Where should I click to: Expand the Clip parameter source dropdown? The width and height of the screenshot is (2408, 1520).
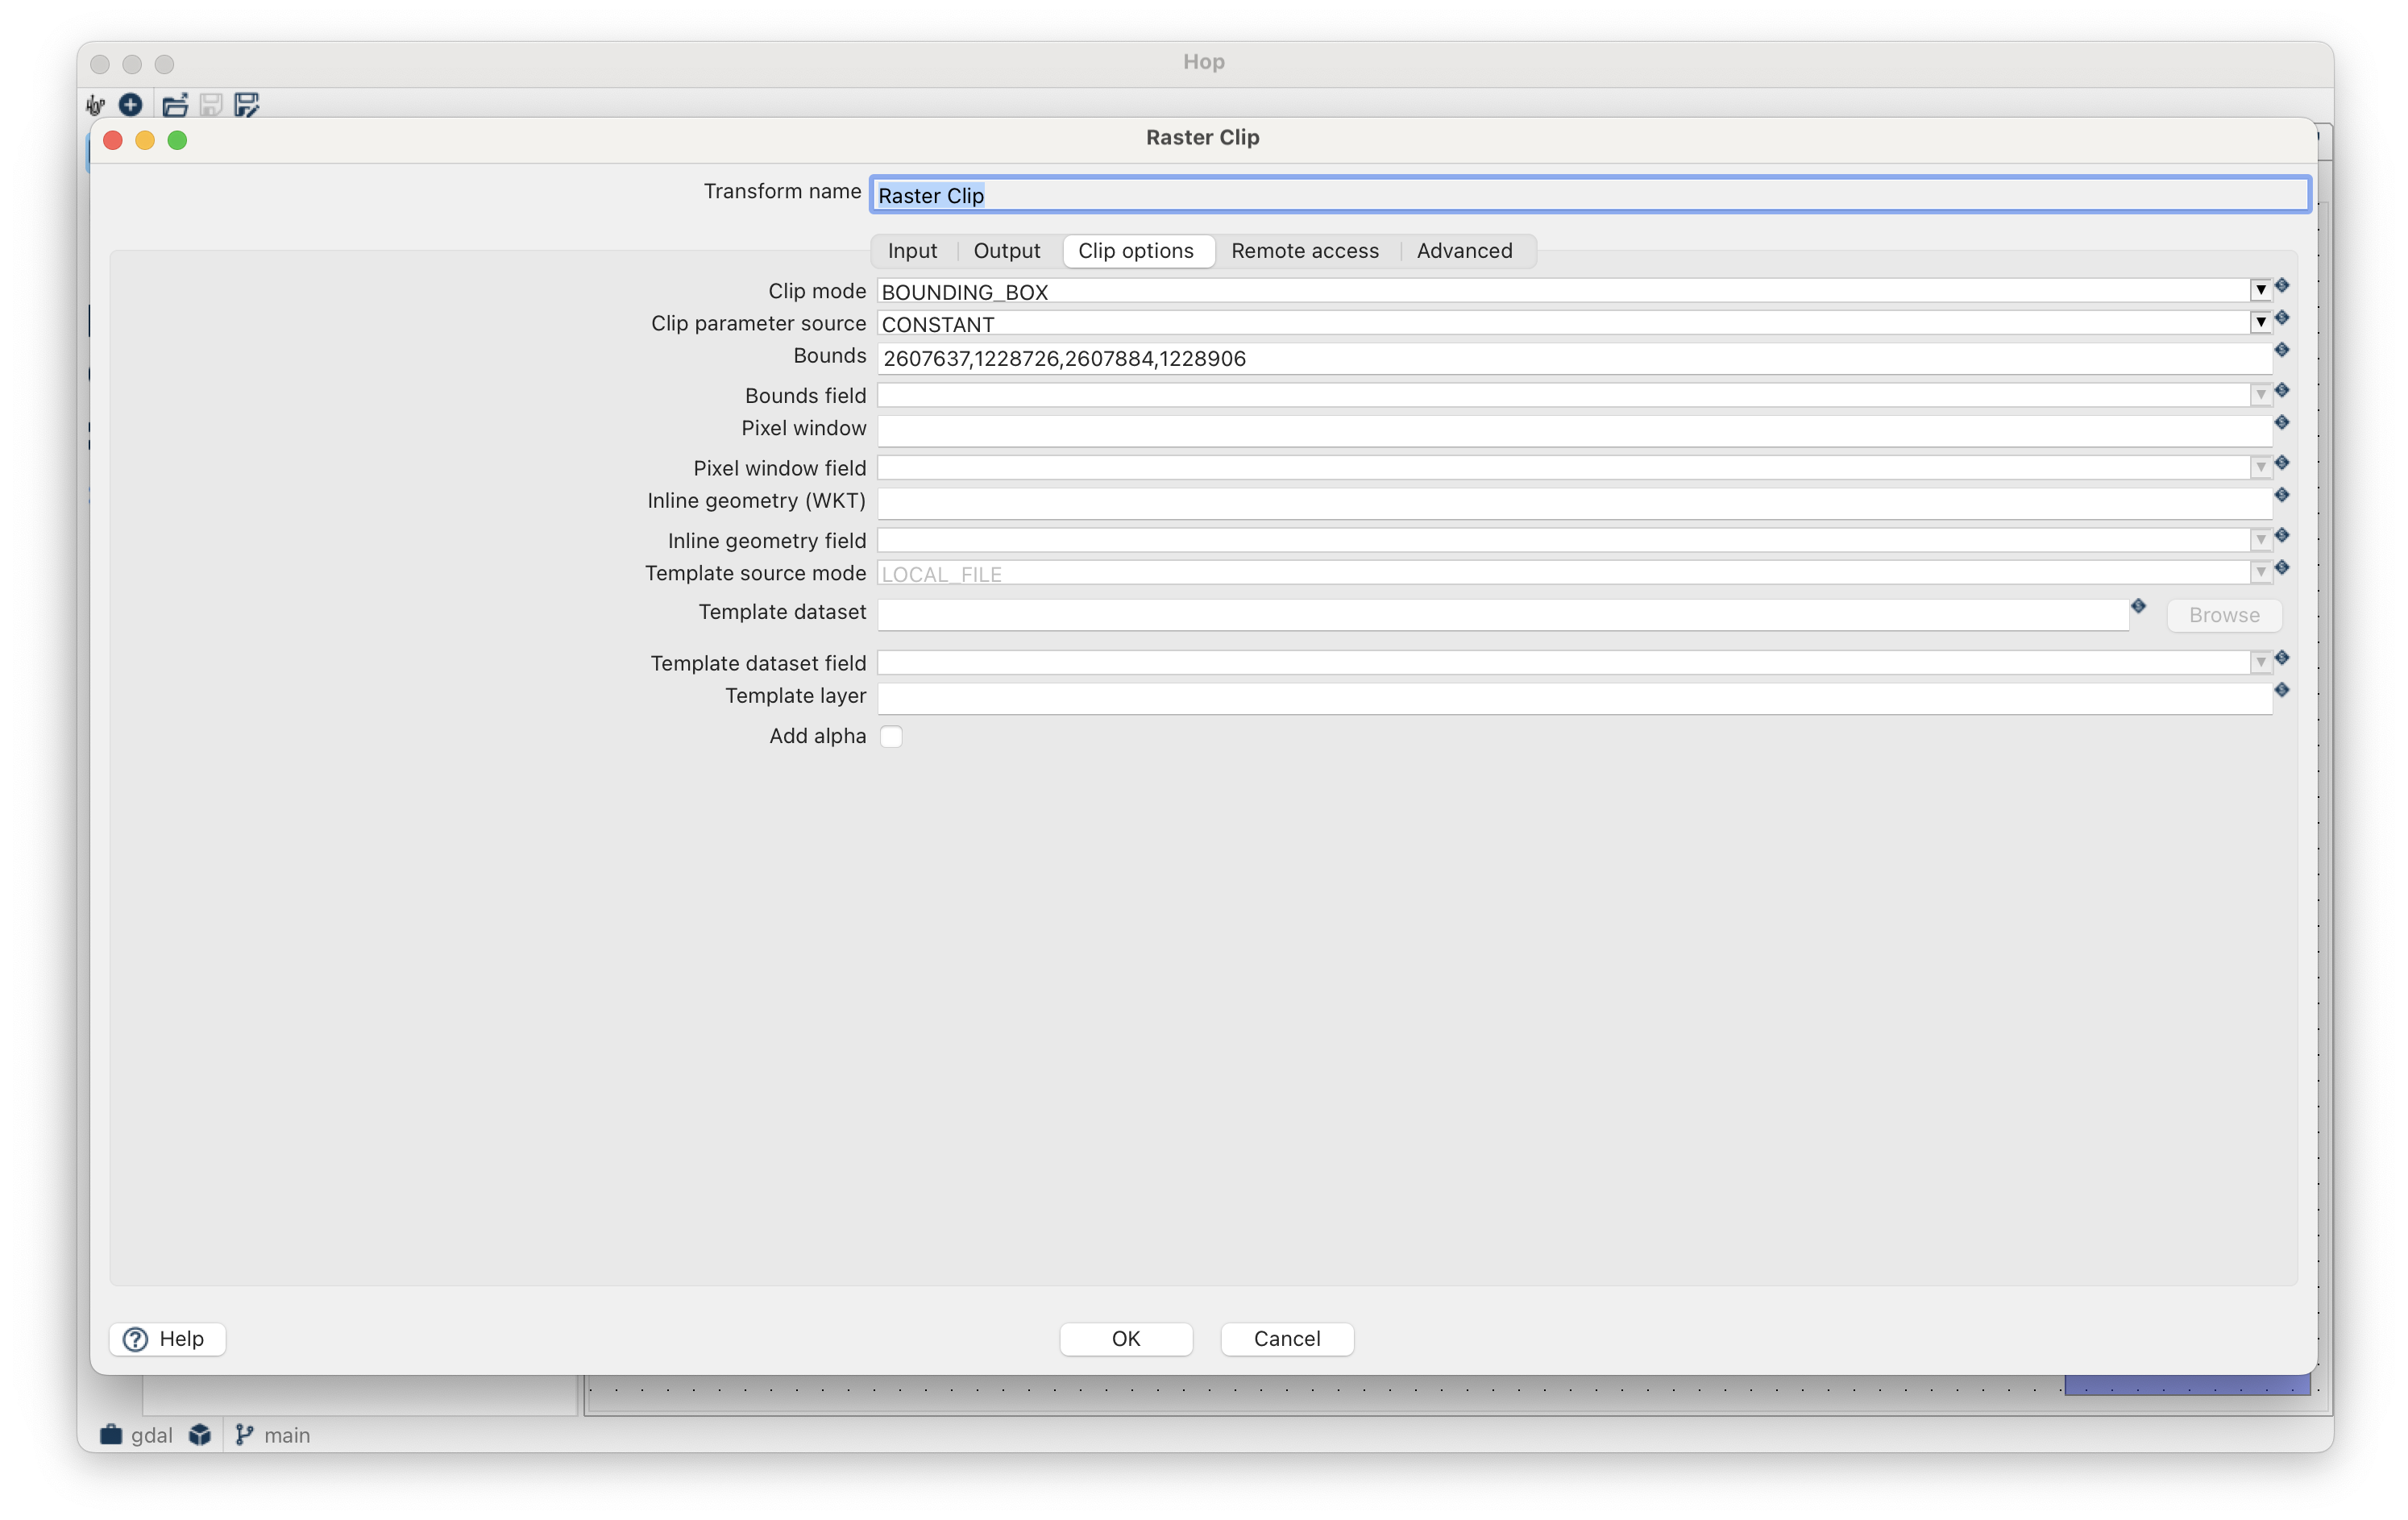coord(2260,322)
